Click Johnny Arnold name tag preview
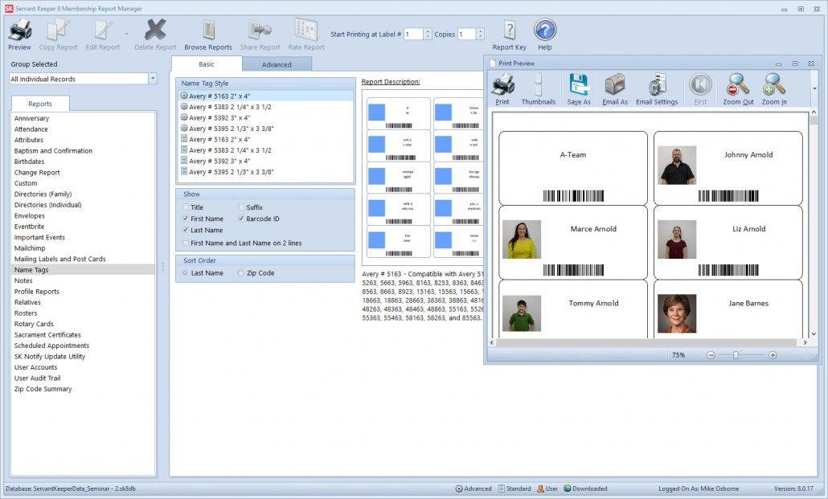The width and height of the screenshot is (828, 499). point(728,168)
